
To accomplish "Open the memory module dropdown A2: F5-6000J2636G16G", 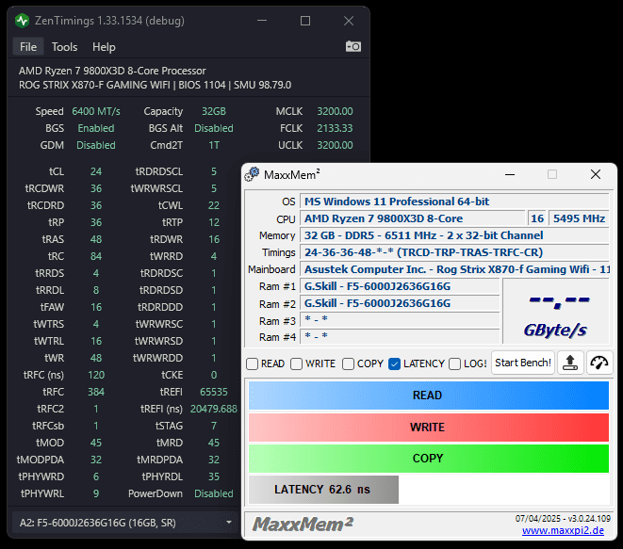I will coord(125,523).
